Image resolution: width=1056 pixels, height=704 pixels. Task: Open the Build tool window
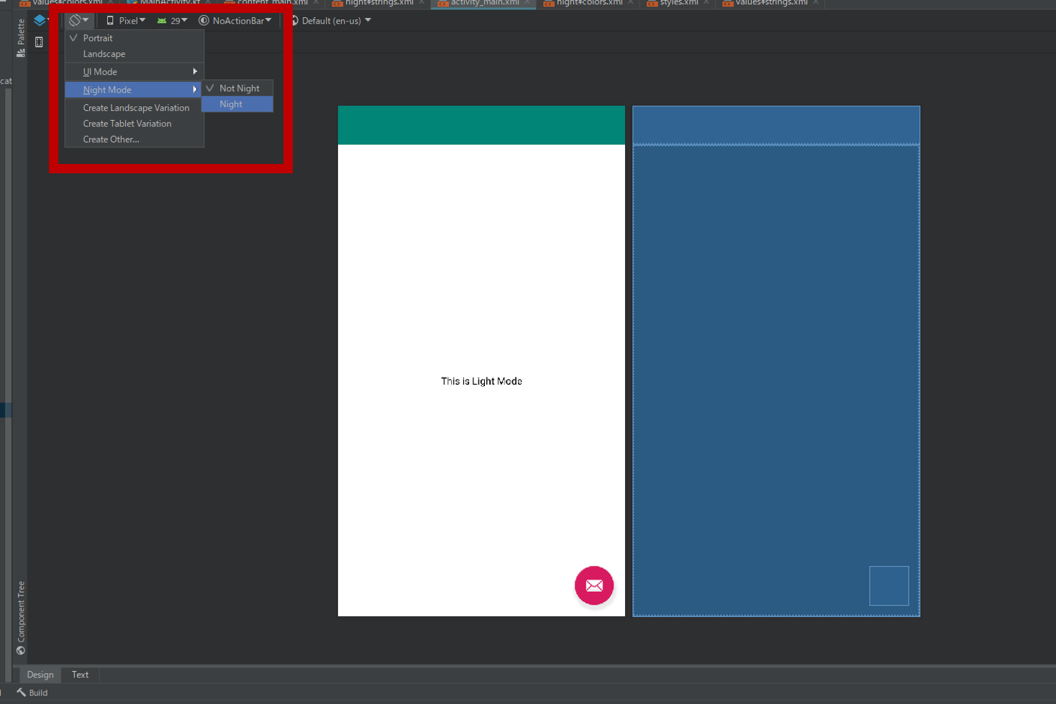32,692
